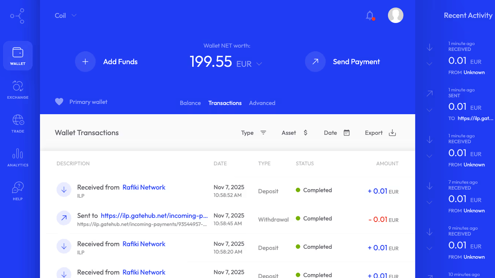Screen dimensions: 495x278
Task: Click the Type filter funnel icon
Action: (264, 133)
